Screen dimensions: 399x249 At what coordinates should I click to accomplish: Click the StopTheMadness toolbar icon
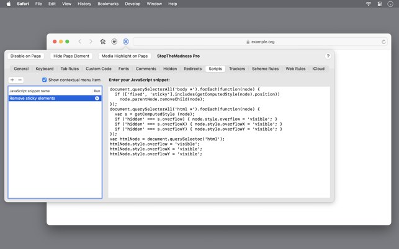126,41
